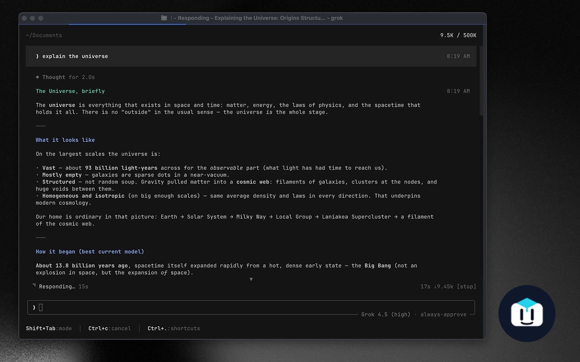580x362 pixels.
Task: Focus the message input field
Action: [x=251, y=308]
